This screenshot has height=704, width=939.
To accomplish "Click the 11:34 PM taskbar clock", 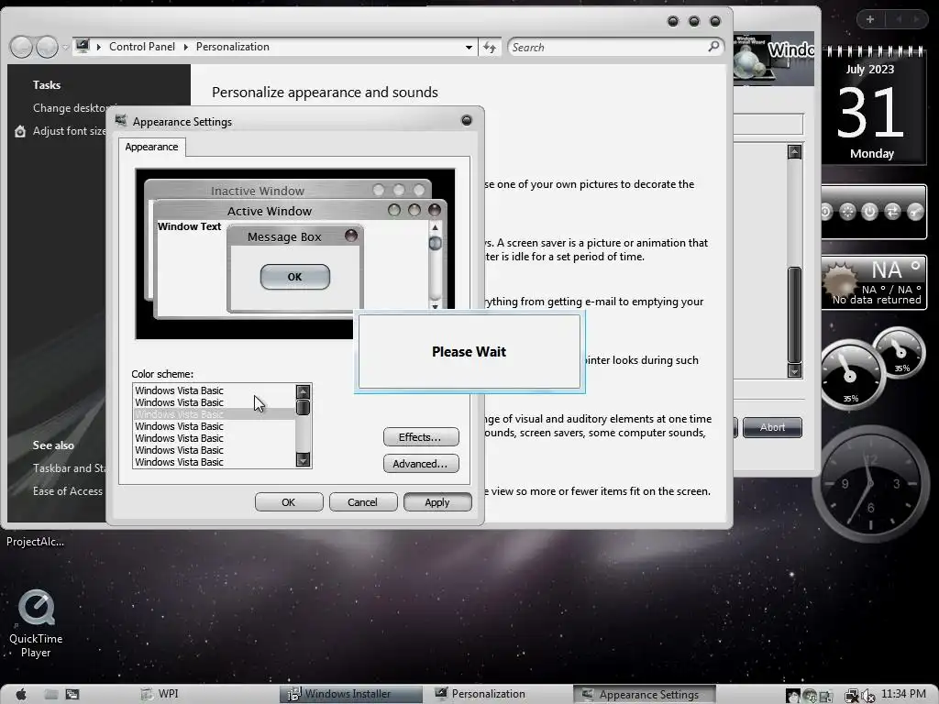I will pos(903,694).
